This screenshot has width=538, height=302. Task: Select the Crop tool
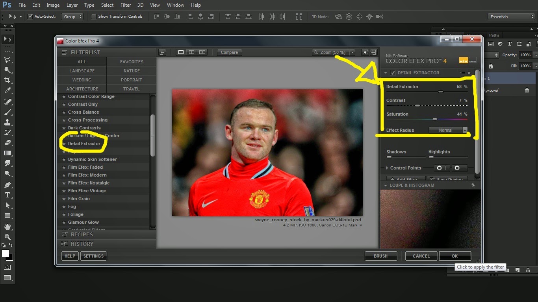click(7, 80)
